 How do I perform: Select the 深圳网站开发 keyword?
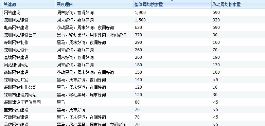click(16, 80)
